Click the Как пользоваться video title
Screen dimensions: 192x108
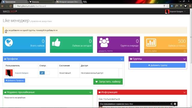point(117,104)
